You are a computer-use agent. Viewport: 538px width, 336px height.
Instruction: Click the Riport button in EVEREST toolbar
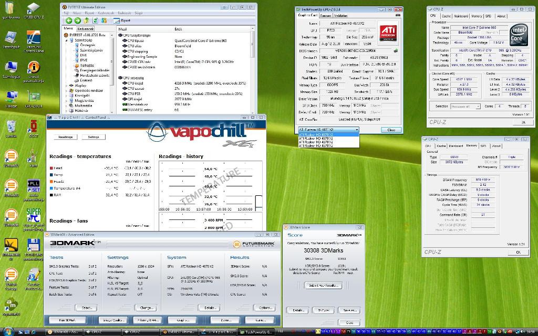(122, 20)
